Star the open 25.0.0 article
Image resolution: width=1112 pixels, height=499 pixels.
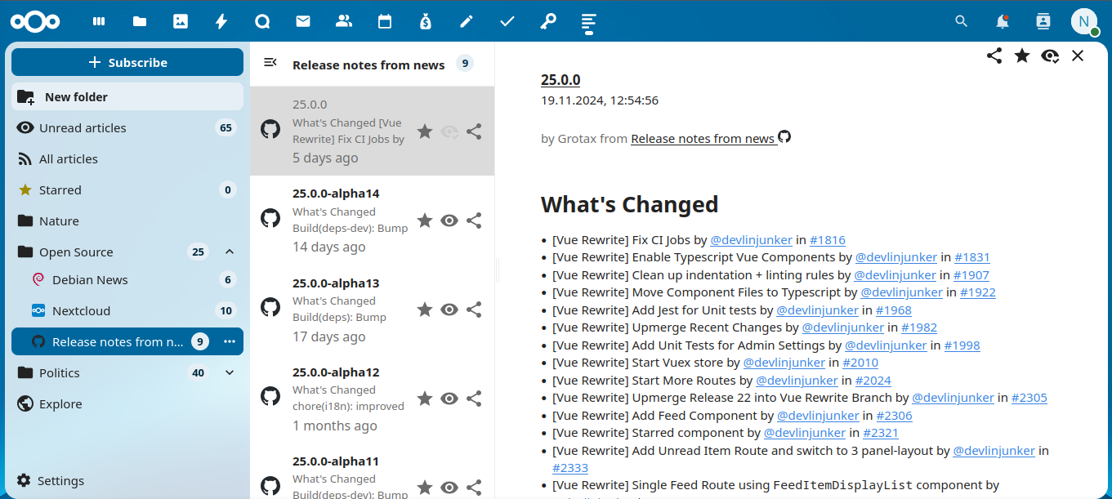1022,56
